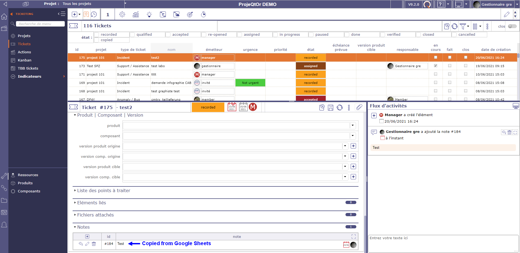Expand the 'Fichiers attachés' section
Viewport: 520px width, 253px height.
click(x=95, y=215)
